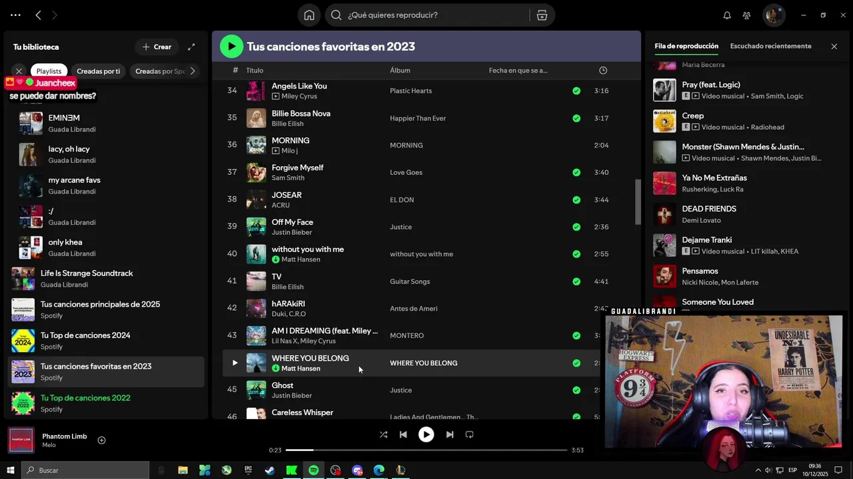Viewport: 853px width, 479px height.
Task: Clear the Playlists filter with the X
Action: 19,71
